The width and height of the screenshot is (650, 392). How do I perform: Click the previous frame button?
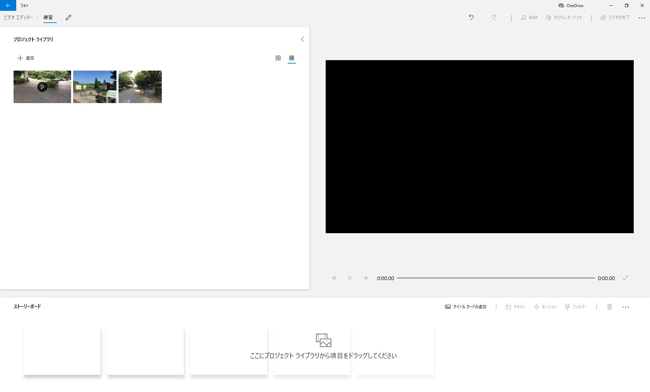pyautogui.click(x=333, y=278)
